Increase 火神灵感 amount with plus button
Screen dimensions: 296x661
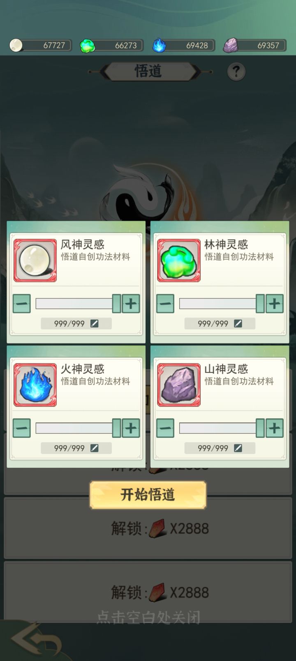pos(131,428)
